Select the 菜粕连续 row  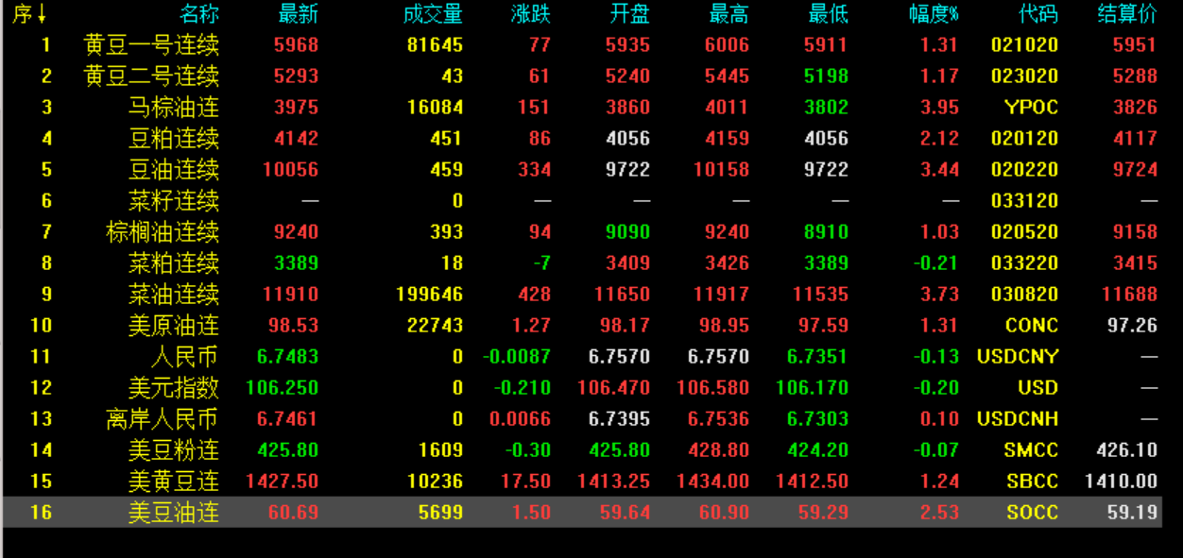point(582,262)
